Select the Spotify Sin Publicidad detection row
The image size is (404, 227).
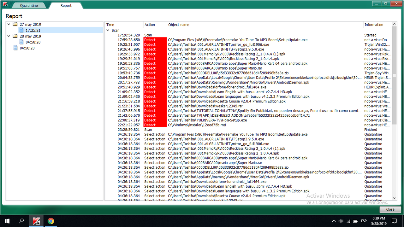point(248,111)
